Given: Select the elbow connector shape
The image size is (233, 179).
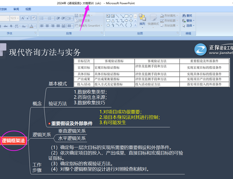Looking at the screenshot, I should [x=117, y=20].
